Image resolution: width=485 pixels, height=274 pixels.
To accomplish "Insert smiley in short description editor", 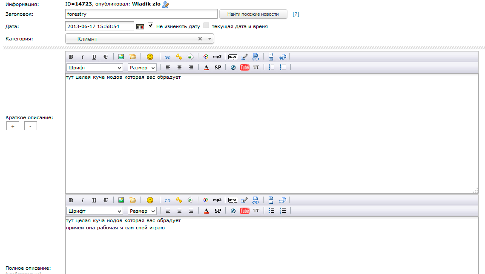I will click(x=150, y=57).
